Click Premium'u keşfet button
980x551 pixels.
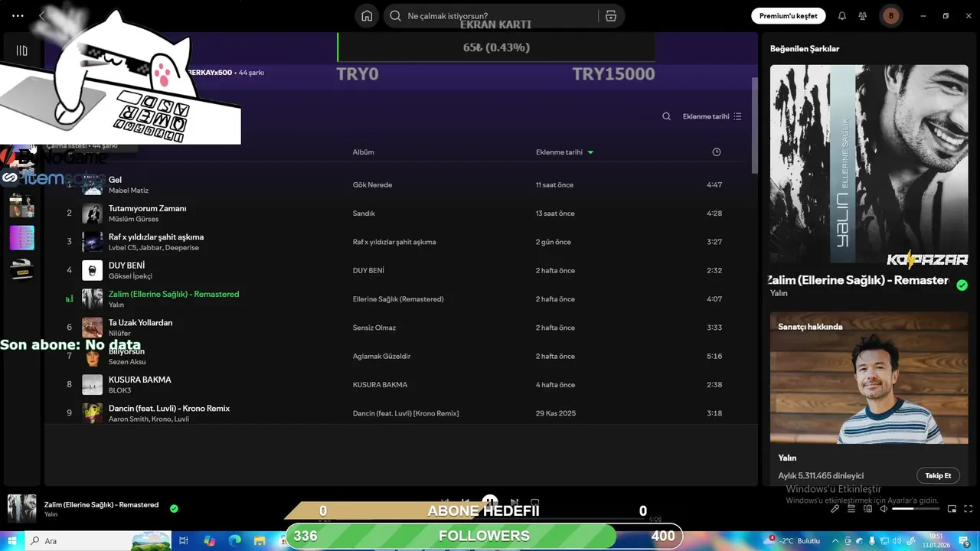point(788,16)
